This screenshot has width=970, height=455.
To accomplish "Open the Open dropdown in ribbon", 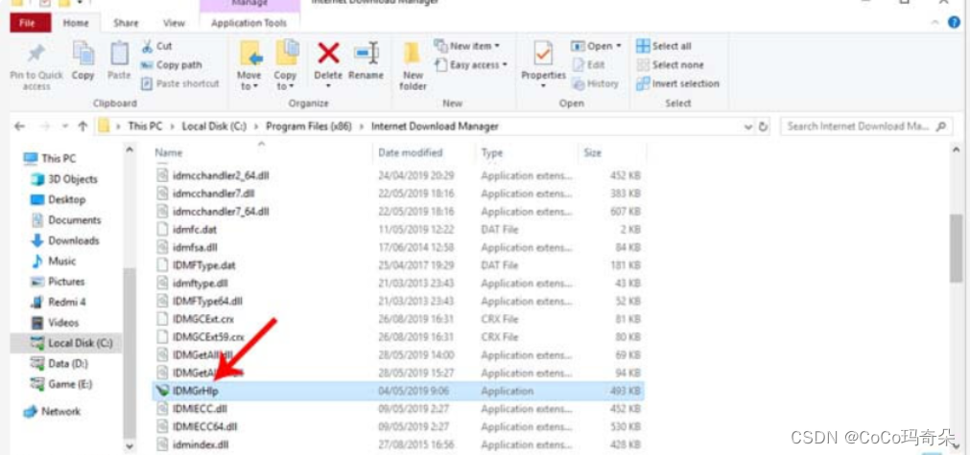I will [597, 46].
